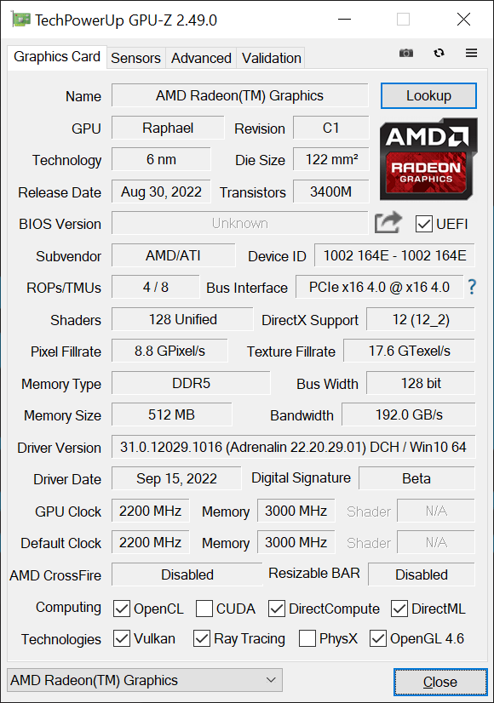The height and width of the screenshot is (703, 494).
Task: Toggle the CUDA checkbox
Action: 204,609
